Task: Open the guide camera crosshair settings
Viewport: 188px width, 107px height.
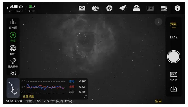Action: 109,8
